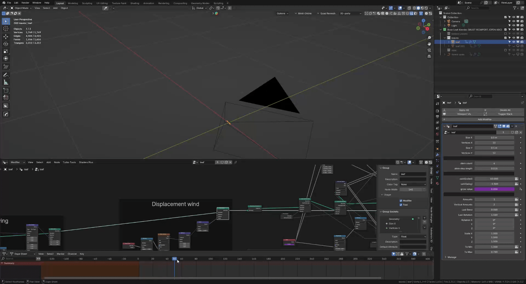Open the Global transform orientation dropdown

pyautogui.click(x=199, y=8)
